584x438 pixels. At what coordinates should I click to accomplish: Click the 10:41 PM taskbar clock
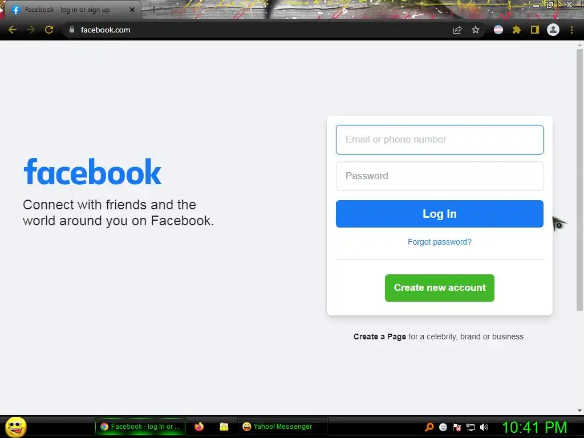[x=534, y=427]
